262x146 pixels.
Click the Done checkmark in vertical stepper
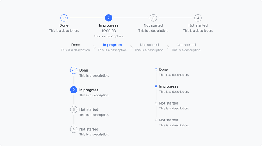click(x=74, y=70)
